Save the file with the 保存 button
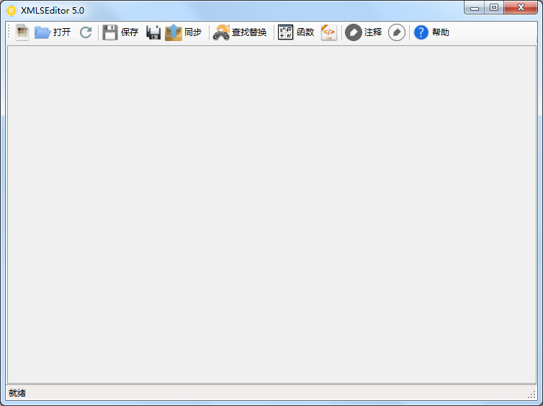Image resolution: width=543 pixels, height=406 pixels. point(120,32)
